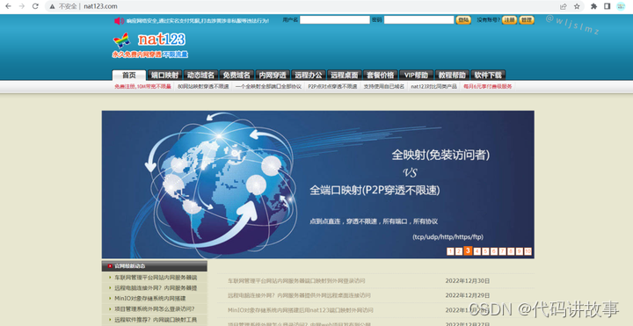
Task: Bookmark this page with the star icon
Action: tap(577, 6)
